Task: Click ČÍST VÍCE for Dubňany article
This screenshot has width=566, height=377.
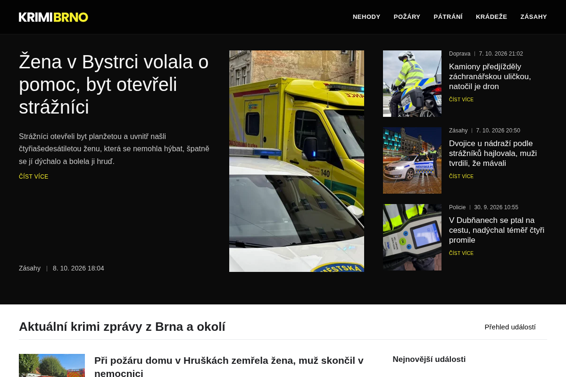Action: point(461,254)
